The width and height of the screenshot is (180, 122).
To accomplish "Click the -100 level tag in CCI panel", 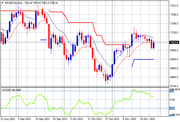I will 172,108.
